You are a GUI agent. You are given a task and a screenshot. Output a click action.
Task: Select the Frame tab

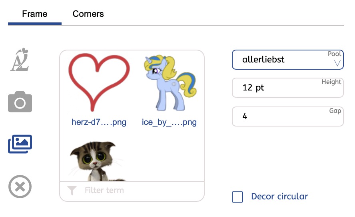click(x=35, y=14)
